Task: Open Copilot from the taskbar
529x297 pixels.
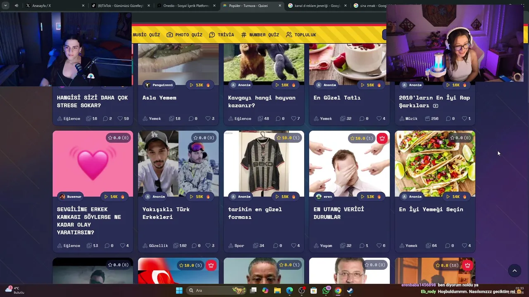Action: click(265, 290)
